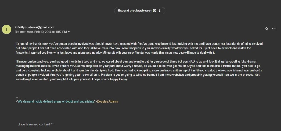Click sender address infinitycustoms@gmail.com
The height and width of the screenshot is (131, 281).
pyautogui.click(x=34, y=27)
